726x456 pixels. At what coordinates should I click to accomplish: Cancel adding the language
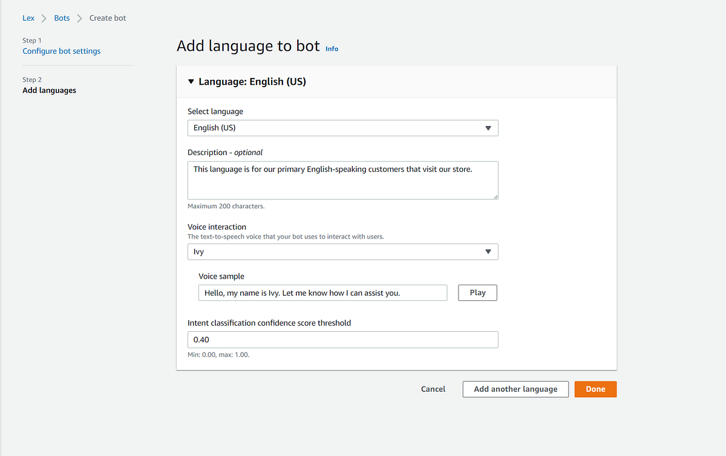433,389
